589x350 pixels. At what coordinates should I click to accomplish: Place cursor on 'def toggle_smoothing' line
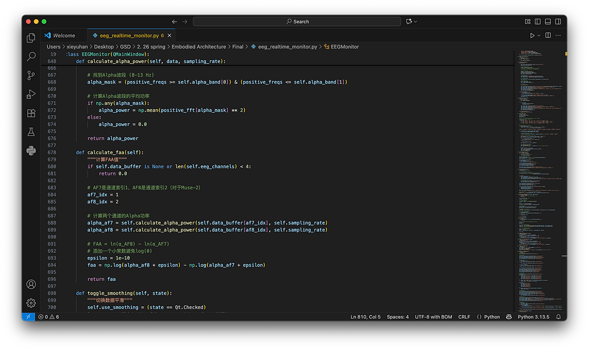tap(124, 294)
